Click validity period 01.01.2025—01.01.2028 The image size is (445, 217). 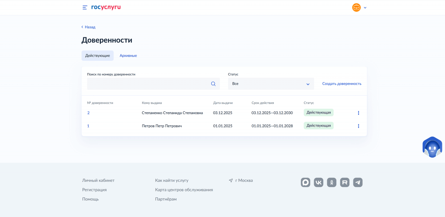point(272,126)
